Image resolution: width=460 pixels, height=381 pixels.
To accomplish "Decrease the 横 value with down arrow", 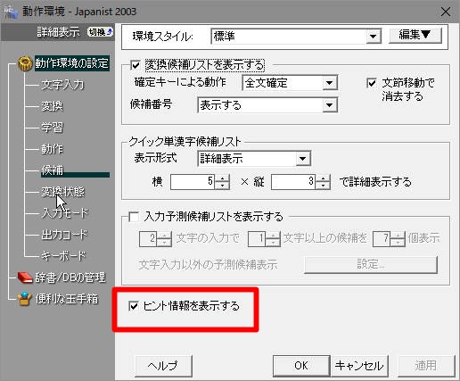I will pos(222,186).
